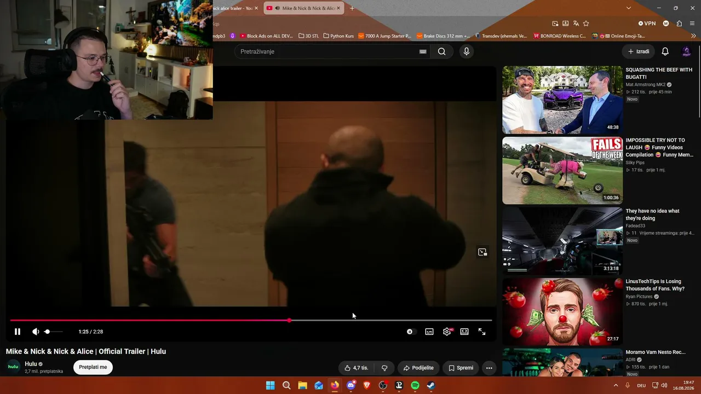
Task: Seek on the red video progress bar
Action: (251, 320)
